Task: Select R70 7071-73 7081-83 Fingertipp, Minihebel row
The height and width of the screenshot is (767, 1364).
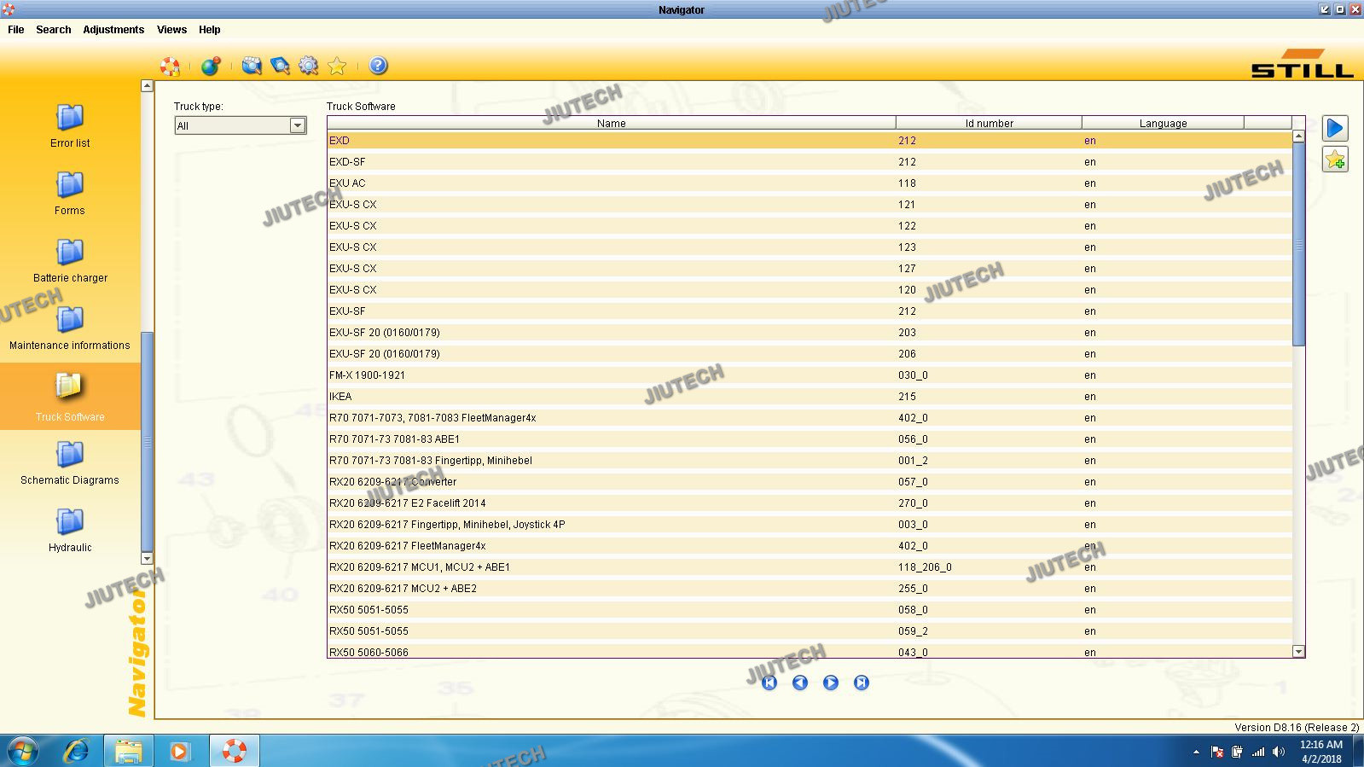Action: point(810,461)
